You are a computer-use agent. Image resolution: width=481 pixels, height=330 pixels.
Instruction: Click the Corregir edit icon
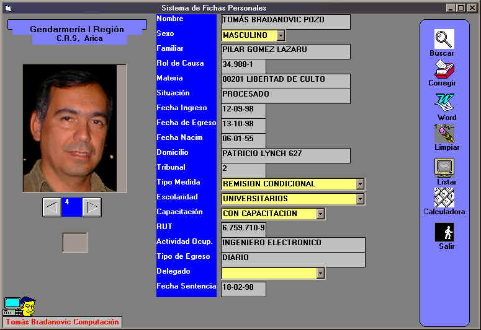[x=444, y=69]
